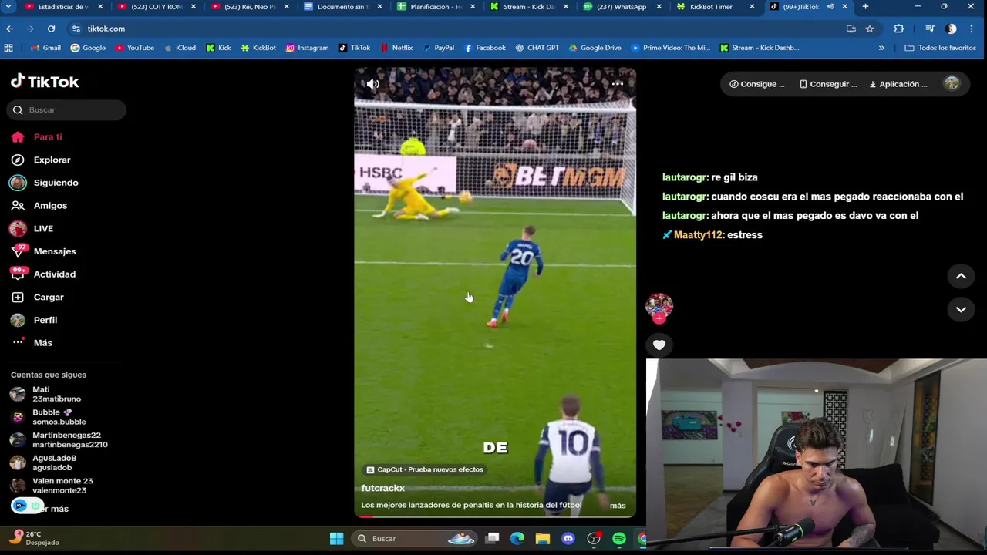Bookmark this page with the star
Image resolution: width=987 pixels, height=555 pixels.
point(870,29)
